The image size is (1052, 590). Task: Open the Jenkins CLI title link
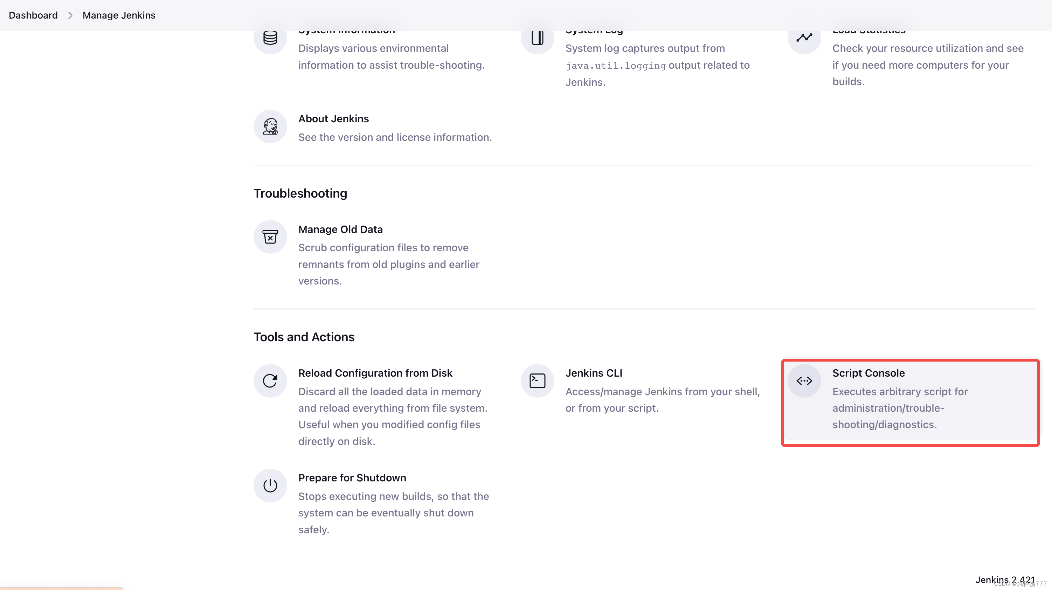pos(593,373)
